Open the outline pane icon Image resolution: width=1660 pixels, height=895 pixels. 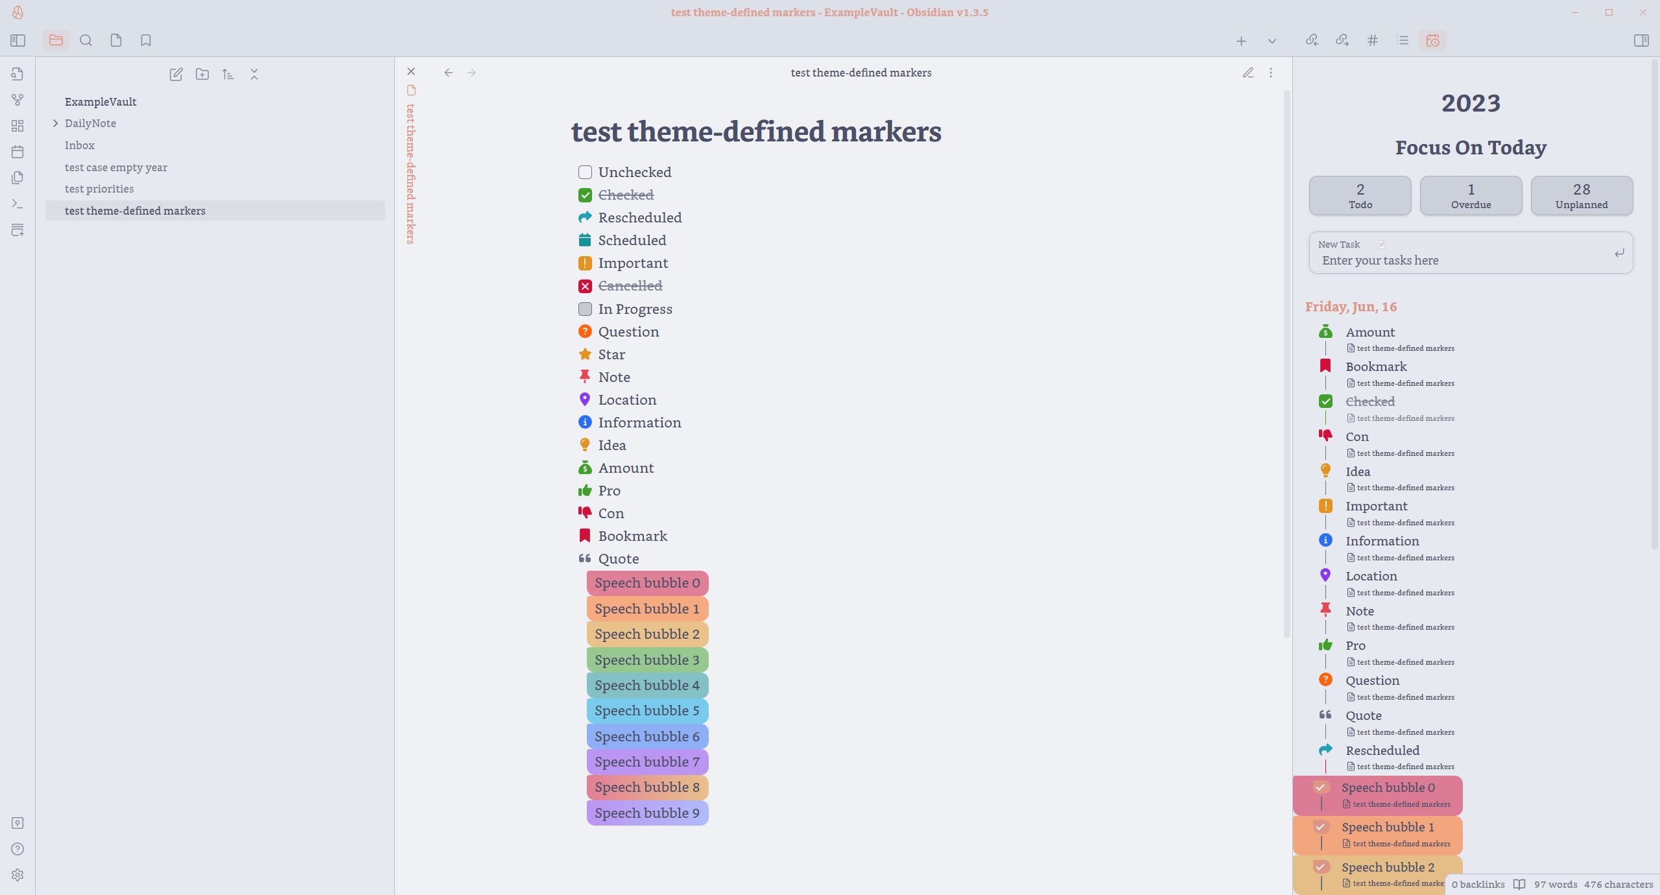tap(1403, 40)
